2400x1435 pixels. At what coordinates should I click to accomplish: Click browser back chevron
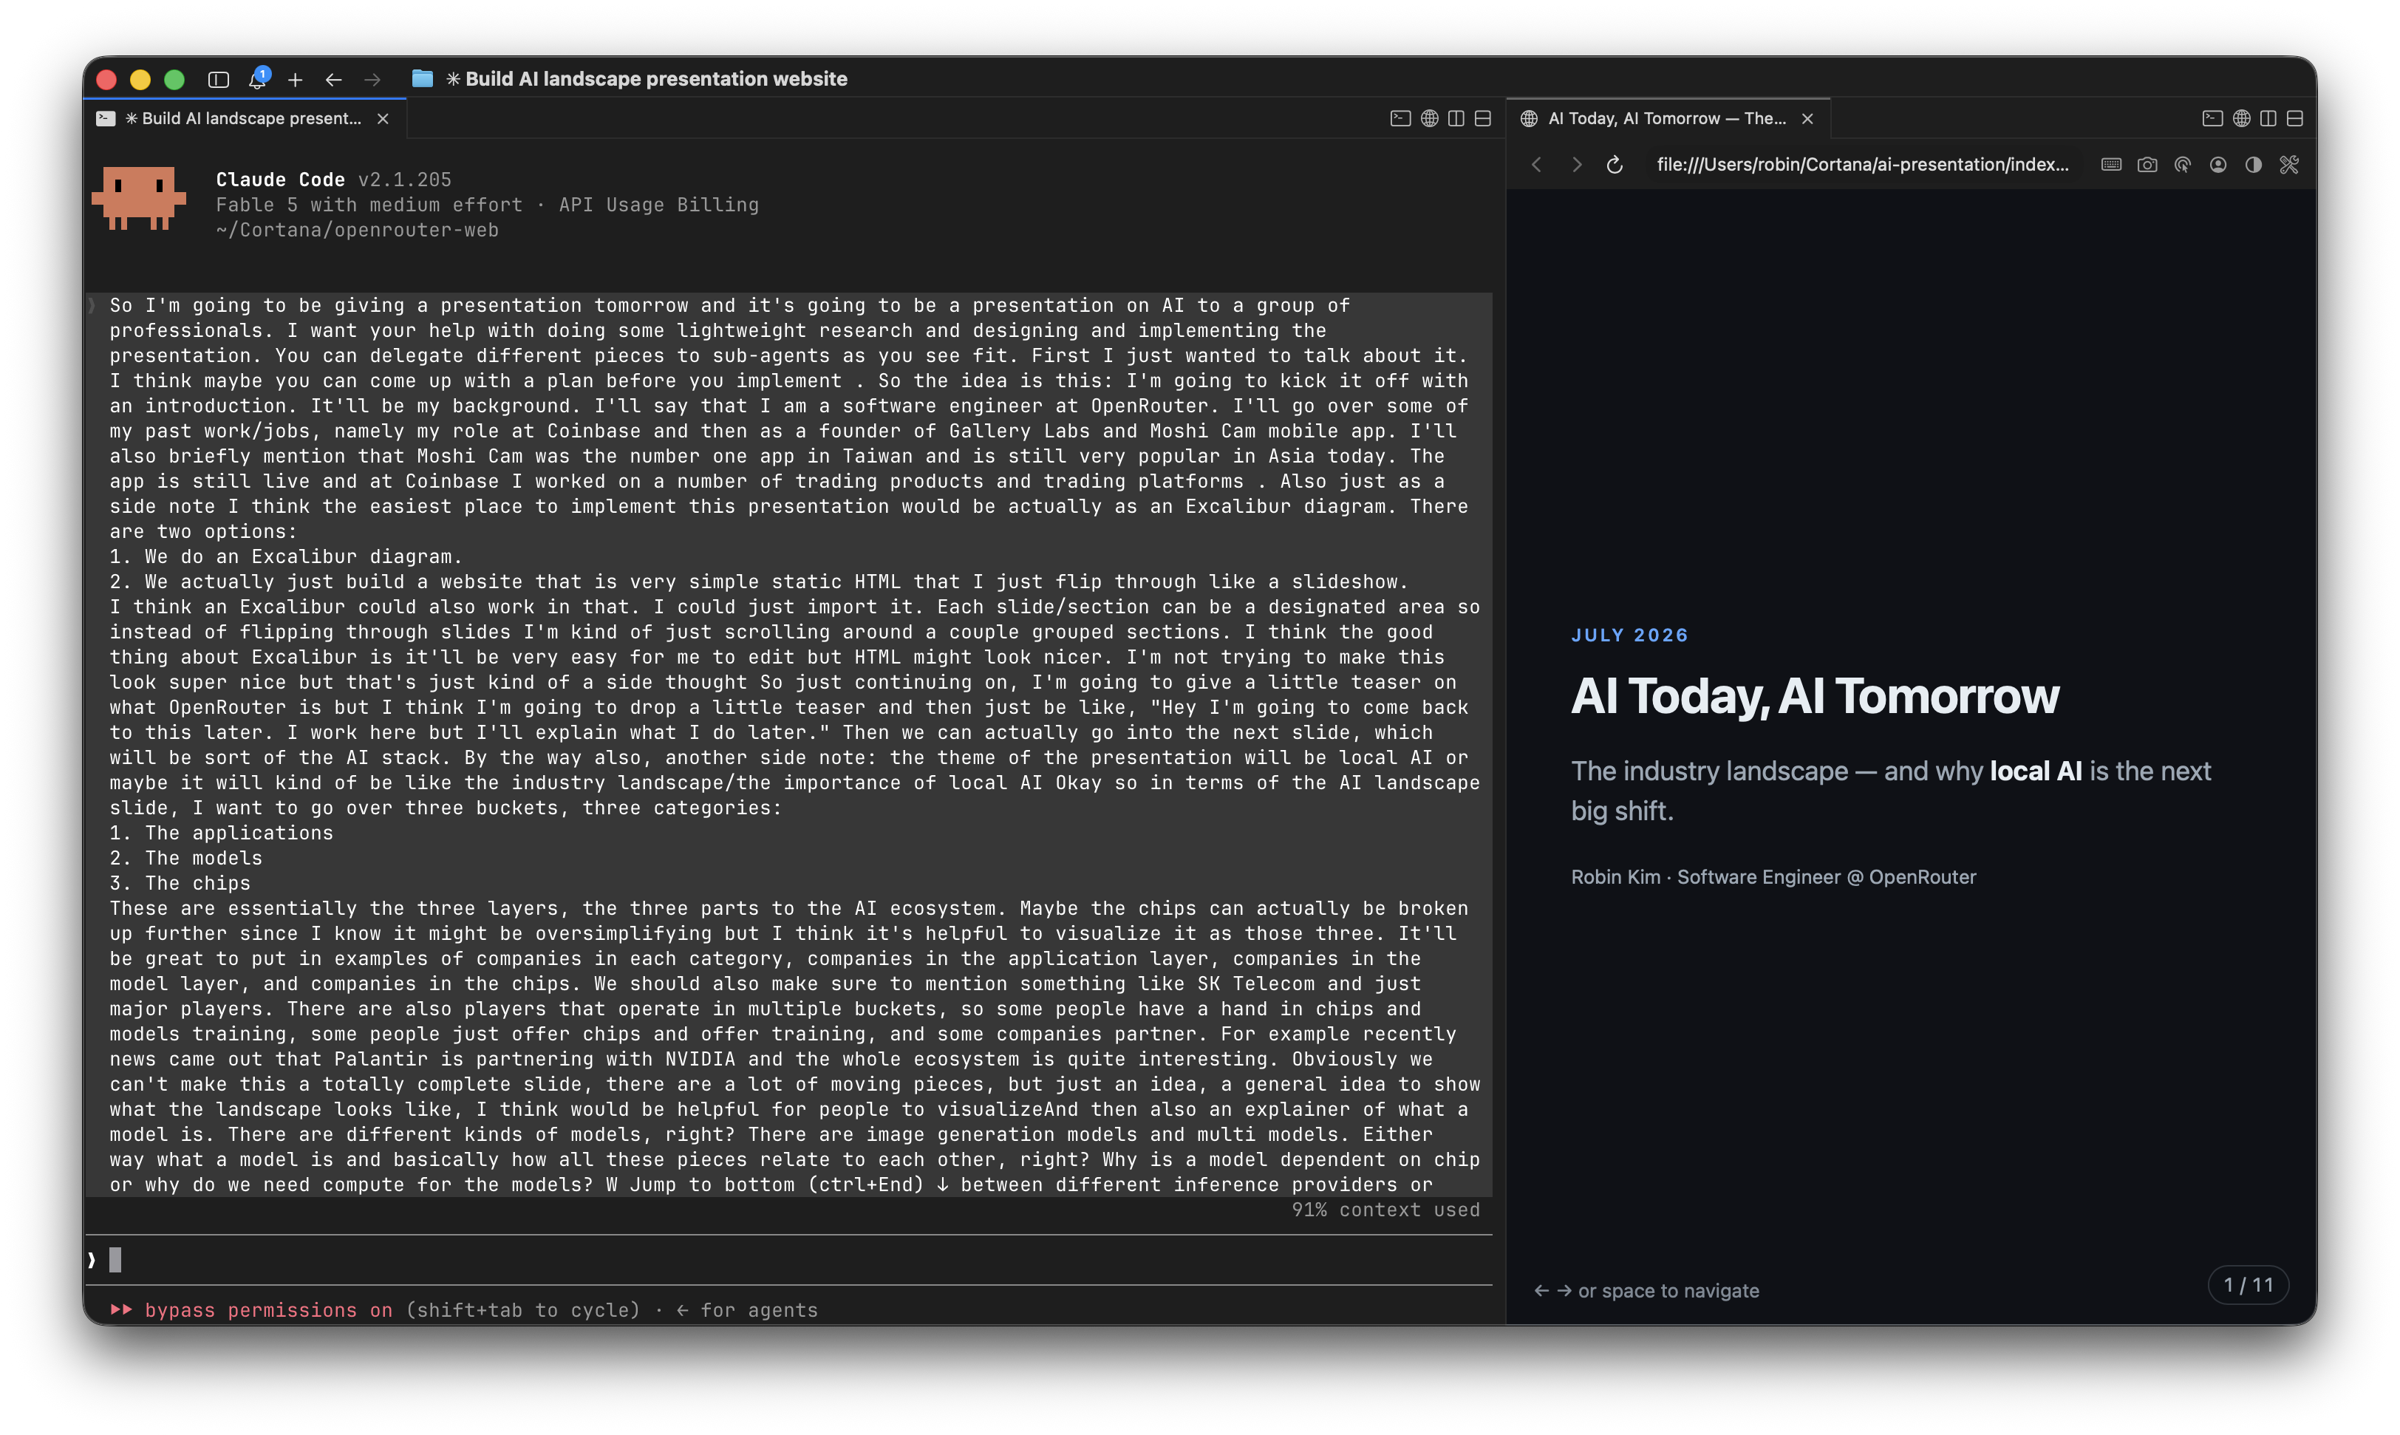click(x=1538, y=164)
